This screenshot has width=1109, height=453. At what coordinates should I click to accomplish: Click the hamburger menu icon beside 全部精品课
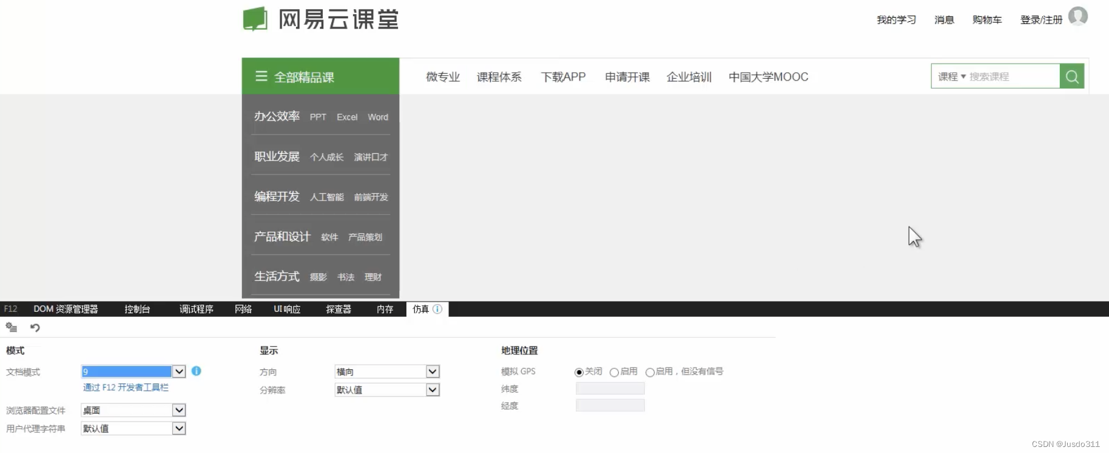[x=261, y=76]
